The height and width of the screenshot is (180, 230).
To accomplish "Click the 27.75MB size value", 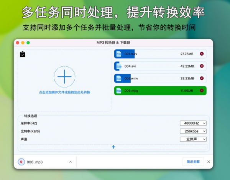I will (x=187, y=54).
